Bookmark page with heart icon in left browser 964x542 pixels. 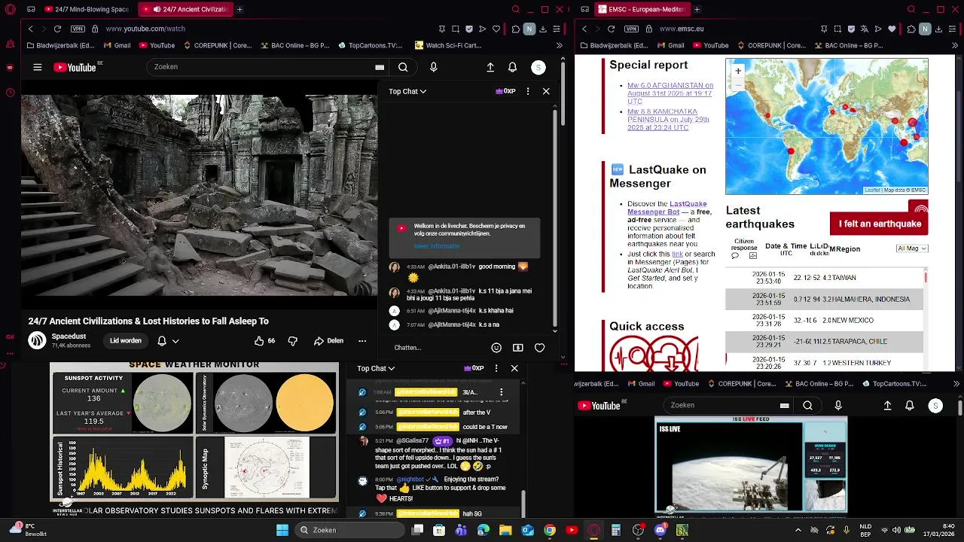pyautogui.click(x=496, y=29)
